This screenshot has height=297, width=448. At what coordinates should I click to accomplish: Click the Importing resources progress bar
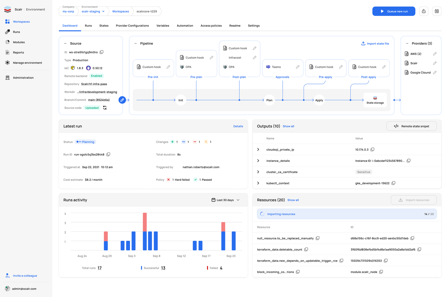pos(347,214)
